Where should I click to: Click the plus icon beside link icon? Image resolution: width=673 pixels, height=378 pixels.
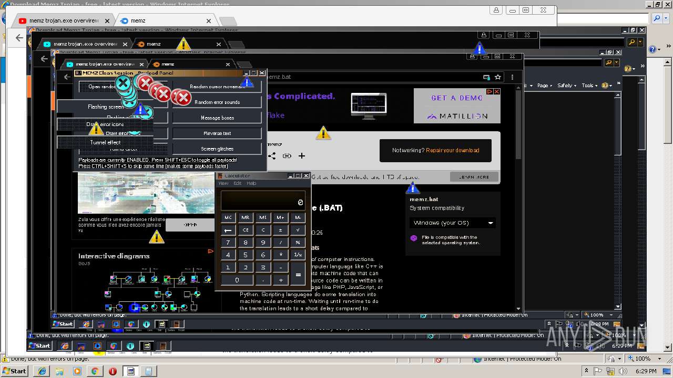click(x=302, y=156)
